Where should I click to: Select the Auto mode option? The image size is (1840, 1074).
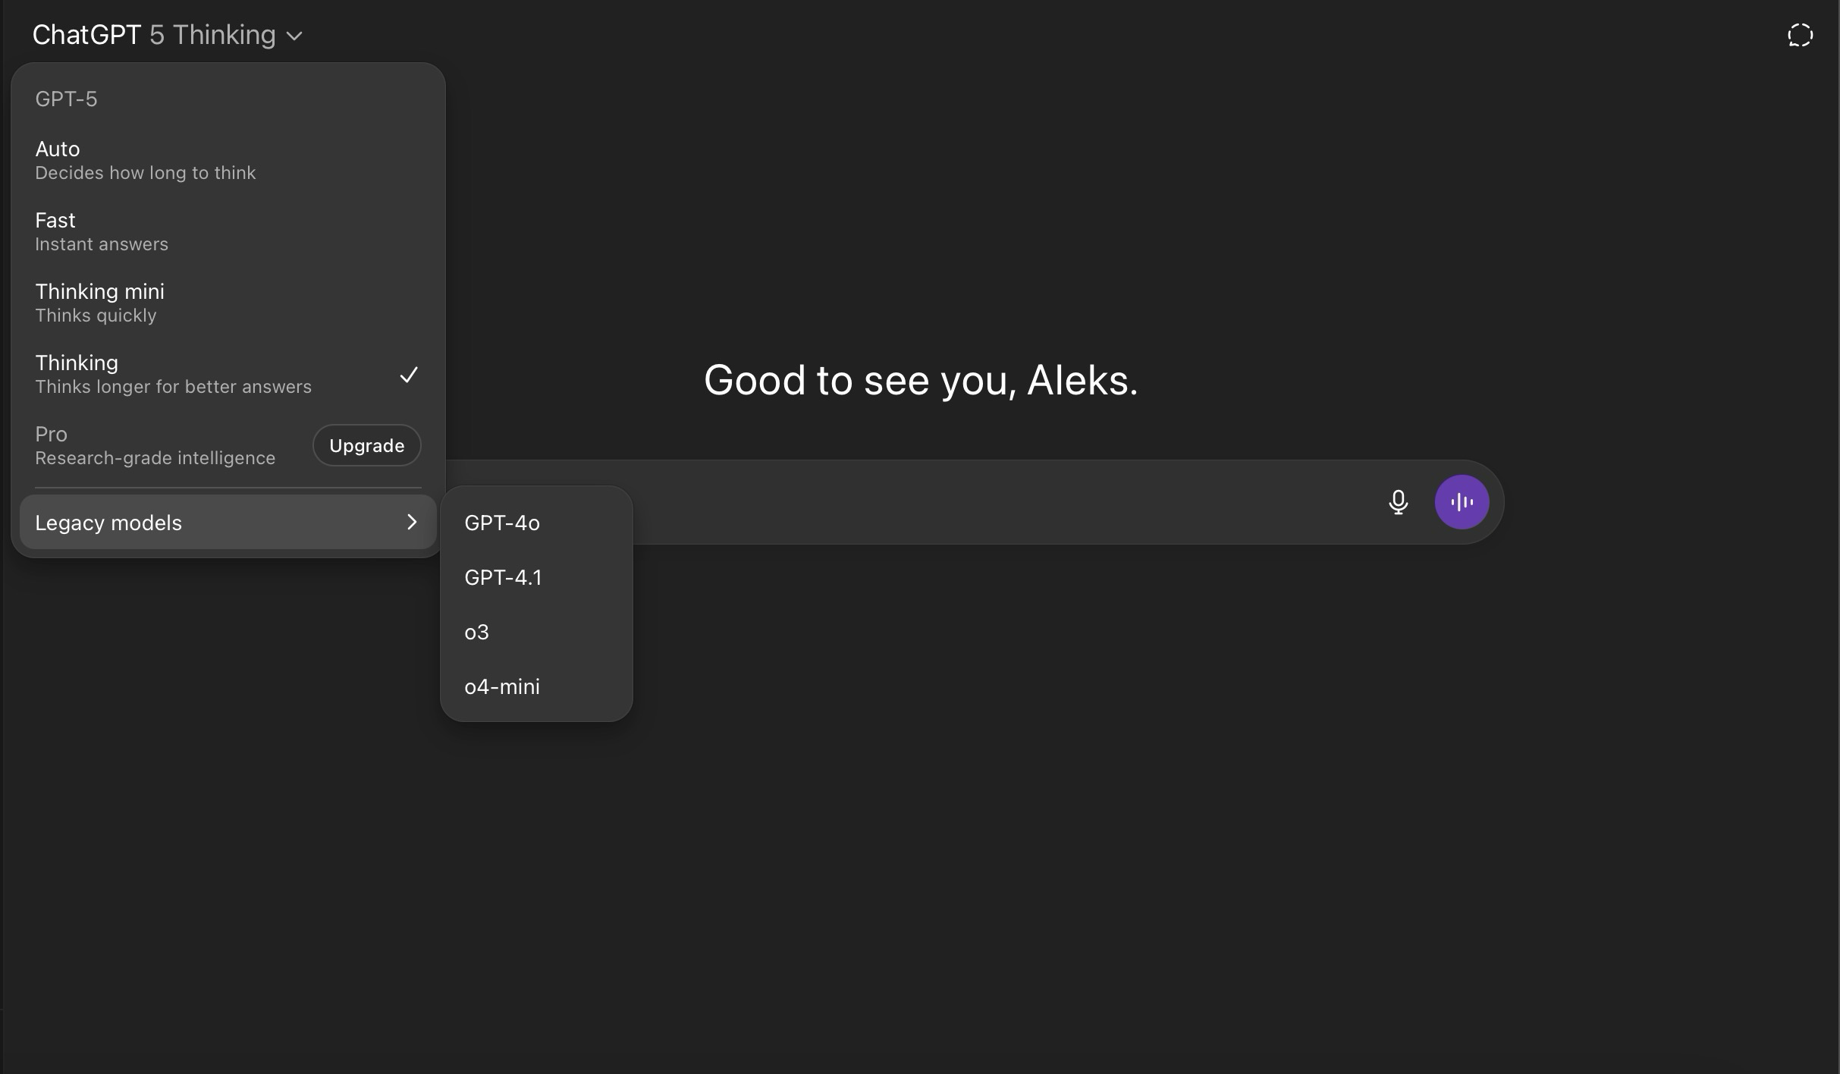point(146,160)
